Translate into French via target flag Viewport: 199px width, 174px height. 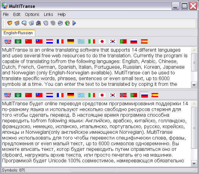(60, 95)
